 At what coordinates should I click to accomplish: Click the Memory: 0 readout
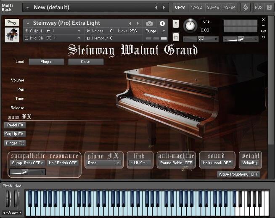[100, 38]
